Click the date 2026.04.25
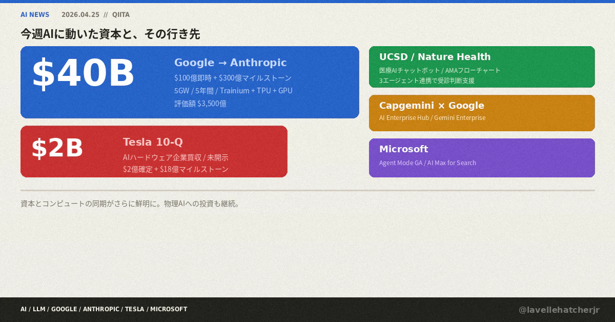The width and height of the screenshot is (615, 322). [x=80, y=14]
